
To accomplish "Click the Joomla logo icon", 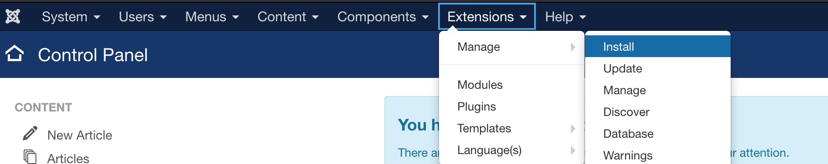I will click(x=13, y=17).
